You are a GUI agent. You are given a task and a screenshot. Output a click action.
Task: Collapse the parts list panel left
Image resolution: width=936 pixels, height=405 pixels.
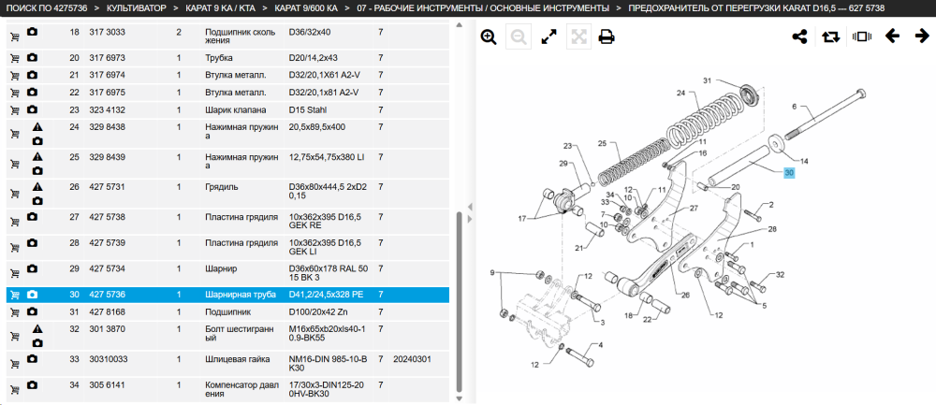tap(470, 207)
